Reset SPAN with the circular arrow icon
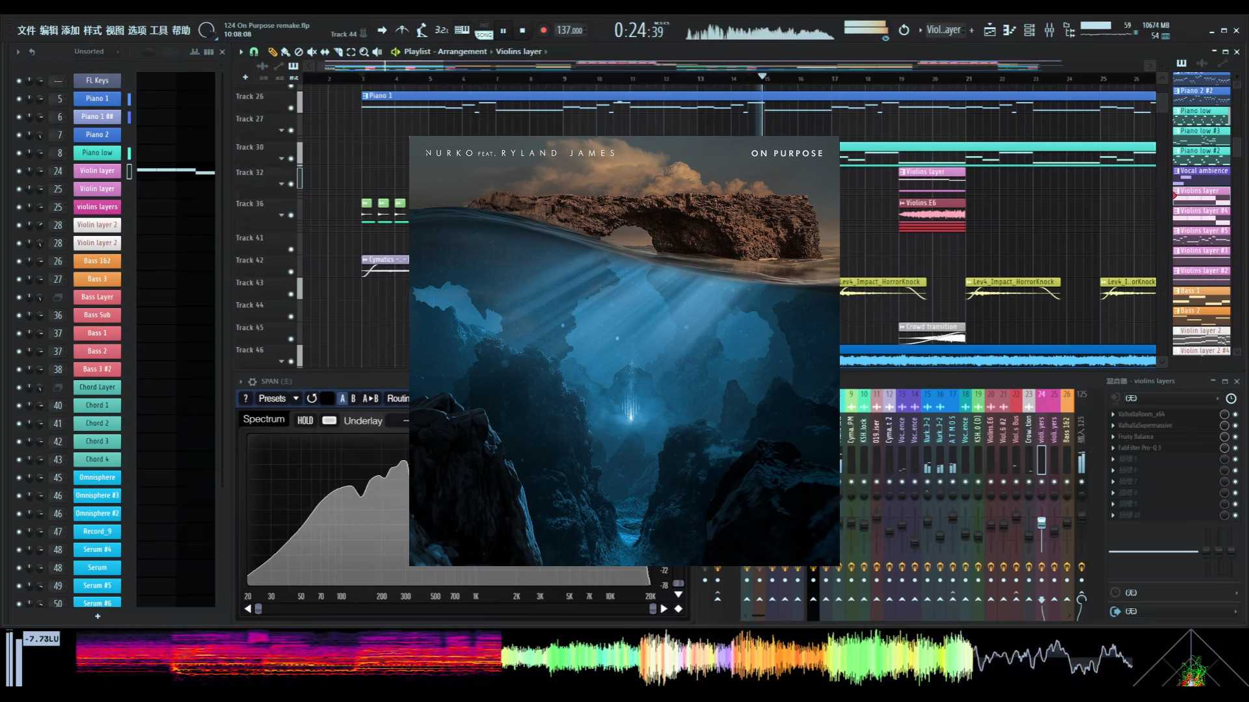 click(312, 398)
